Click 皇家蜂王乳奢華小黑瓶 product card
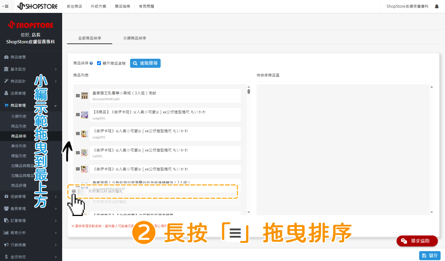This screenshot has width=445, height=261. point(165,96)
